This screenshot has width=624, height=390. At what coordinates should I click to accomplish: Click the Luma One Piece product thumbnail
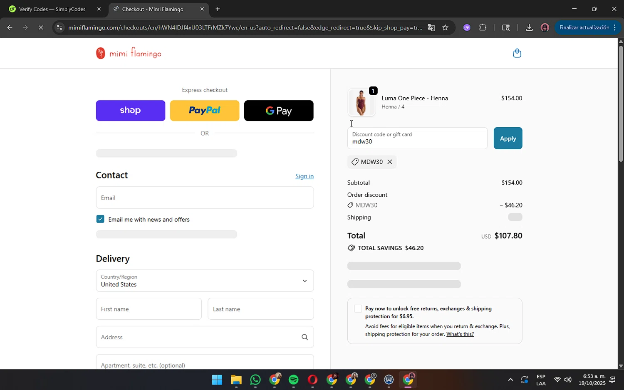click(361, 102)
